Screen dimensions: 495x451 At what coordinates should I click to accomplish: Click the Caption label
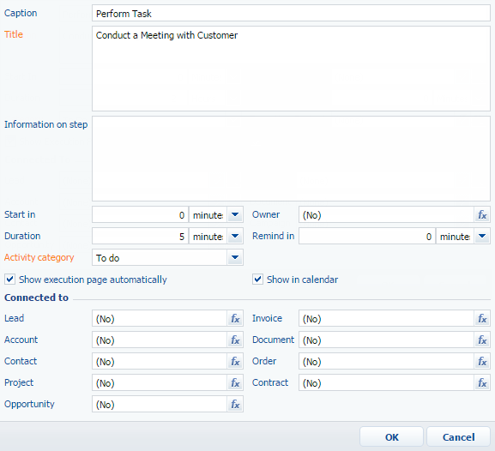21,13
